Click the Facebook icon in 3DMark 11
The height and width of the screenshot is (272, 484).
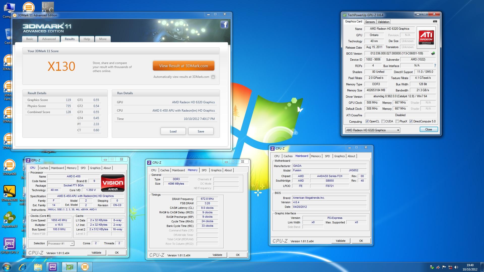click(224, 24)
